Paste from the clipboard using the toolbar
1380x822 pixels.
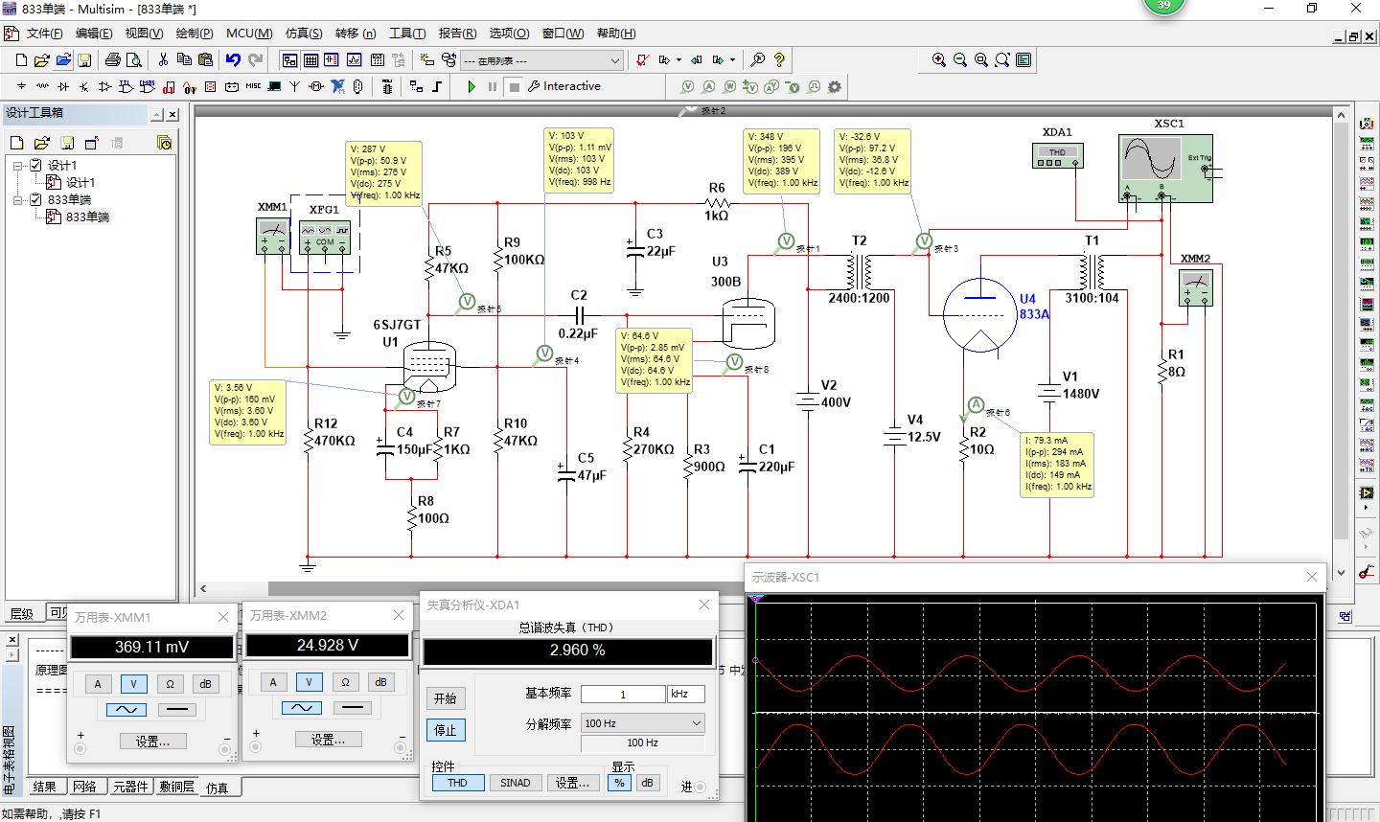pos(205,59)
